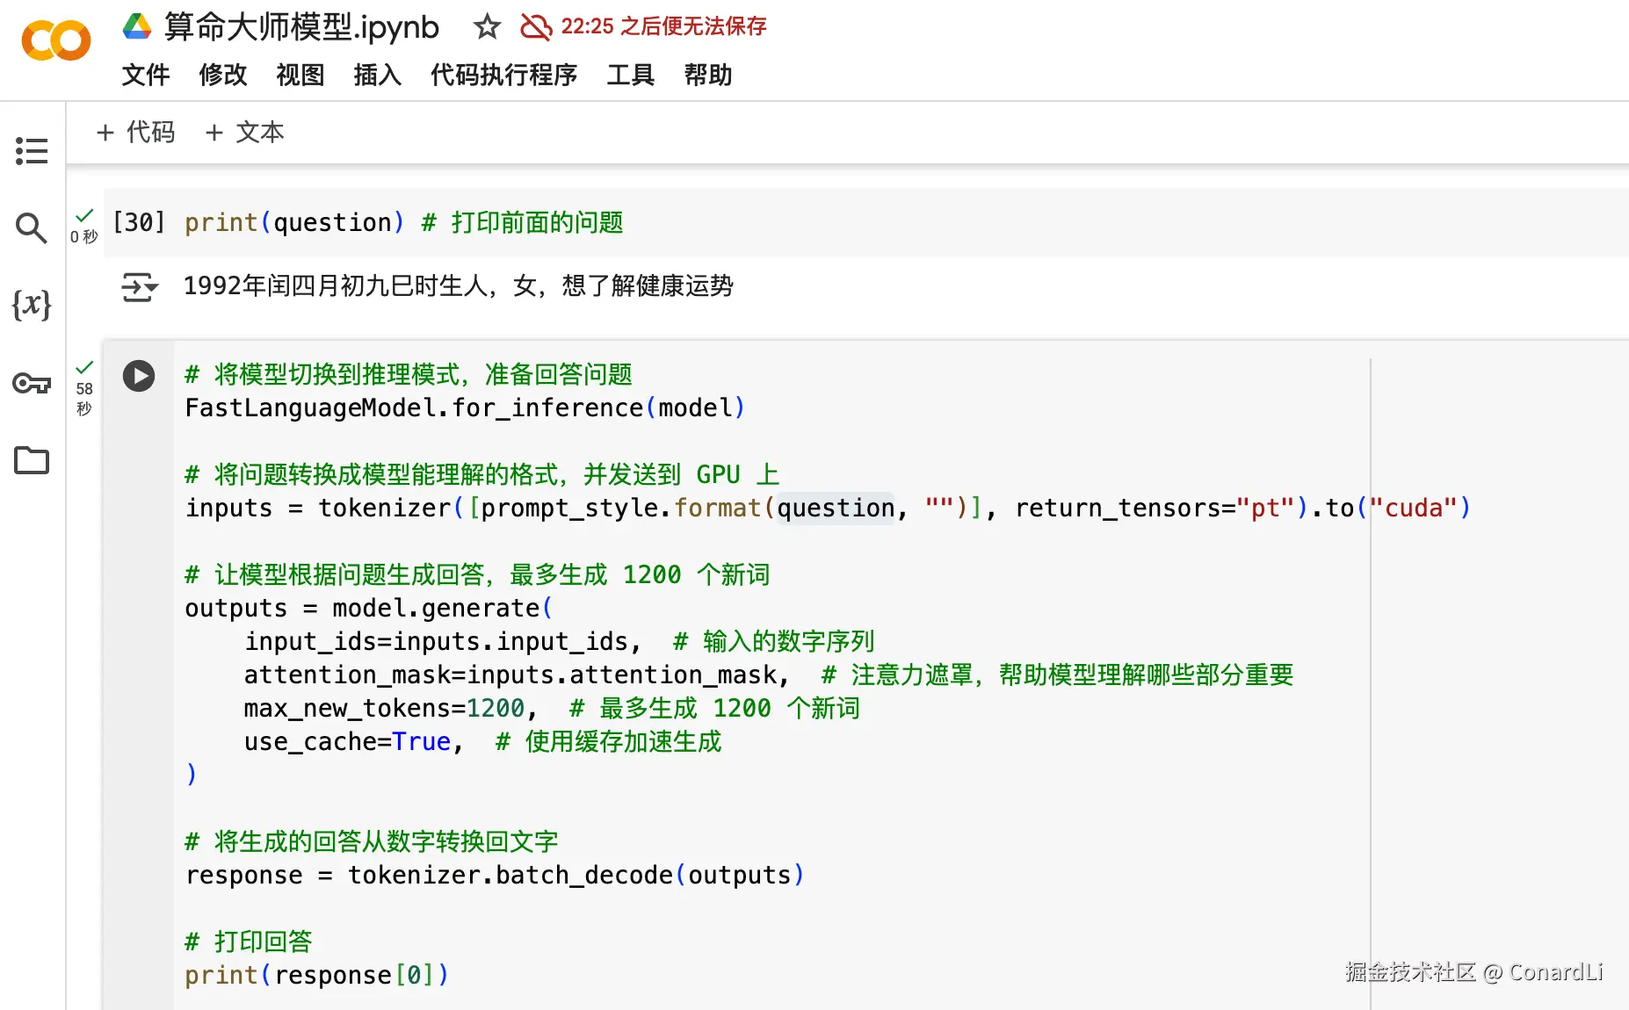Viewport: 1629px width, 1010px height.
Task: Open the 代码执行程序 menu
Action: tap(504, 75)
